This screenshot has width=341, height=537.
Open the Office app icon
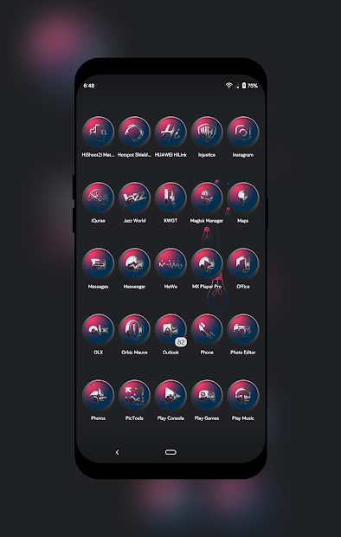243,263
